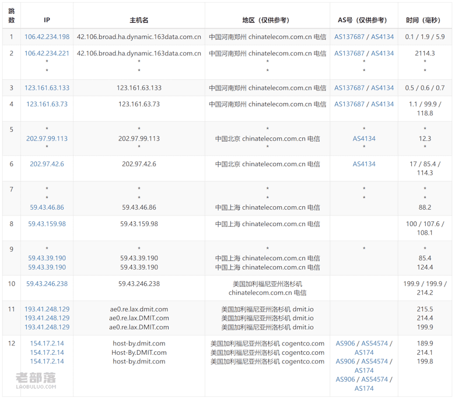Open IP link 106.42.234.198 in hop 1

point(47,37)
